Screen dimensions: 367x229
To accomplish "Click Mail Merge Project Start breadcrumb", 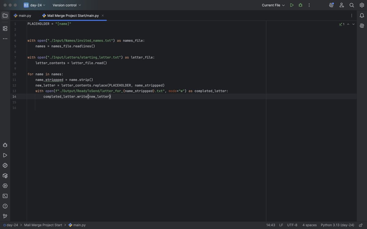I will tap(43, 225).
